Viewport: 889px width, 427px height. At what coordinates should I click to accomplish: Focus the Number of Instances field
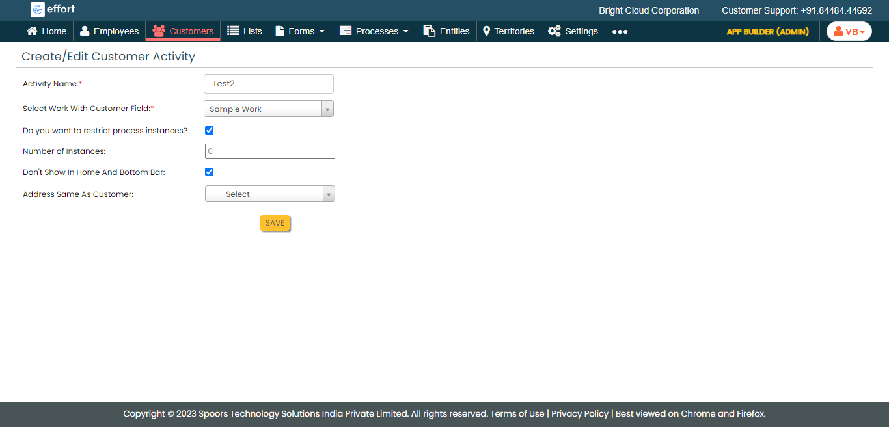(x=269, y=151)
